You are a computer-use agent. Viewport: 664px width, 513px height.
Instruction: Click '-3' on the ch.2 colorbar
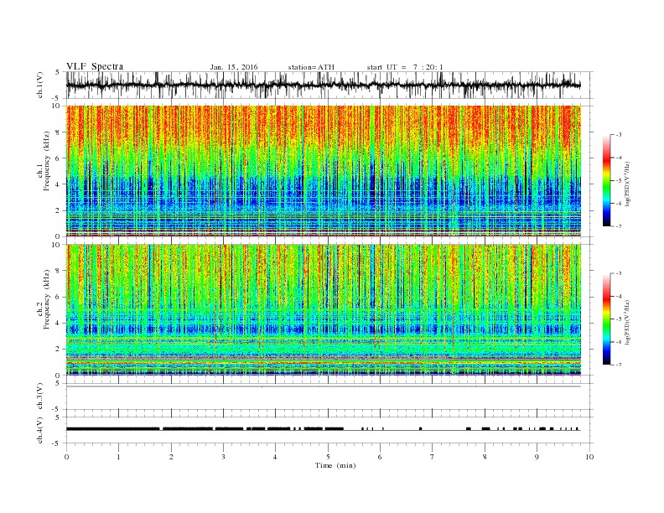[x=618, y=273]
